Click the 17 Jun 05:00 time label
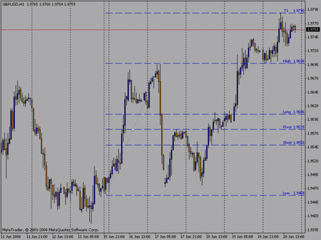The height and width of the screenshot is (240, 321). tap(165, 236)
